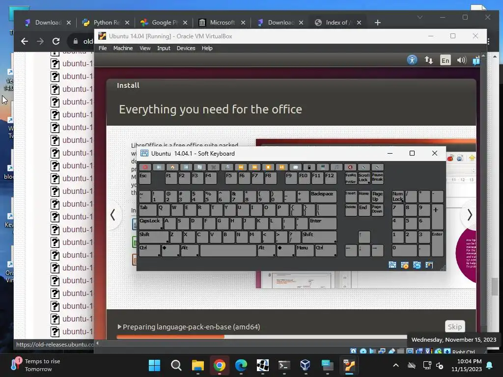The height and width of the screenshot is (377, 503).
Task: Open VirtualBox cube icon in the taskbar
Action: click(305, 365)
